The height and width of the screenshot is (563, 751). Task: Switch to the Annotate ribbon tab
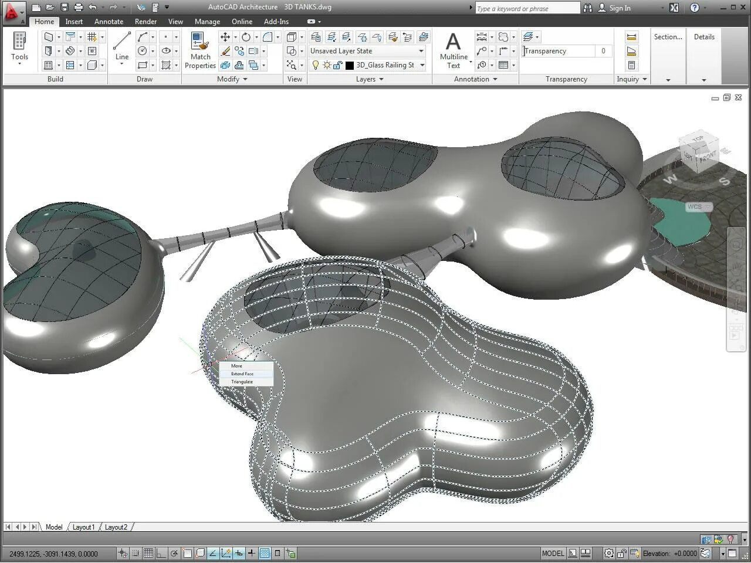tap(109, 21)
